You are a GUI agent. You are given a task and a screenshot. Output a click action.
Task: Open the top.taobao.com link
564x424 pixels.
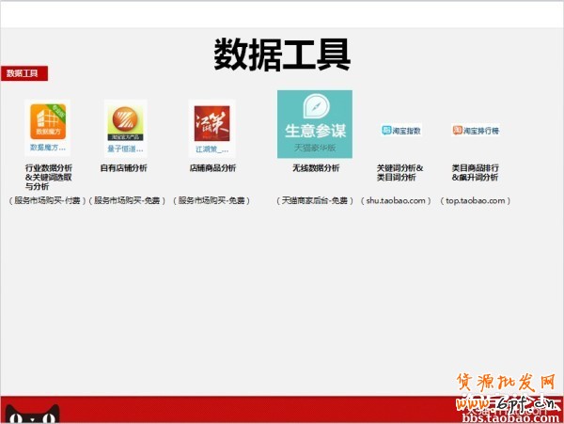pos(476,200)
